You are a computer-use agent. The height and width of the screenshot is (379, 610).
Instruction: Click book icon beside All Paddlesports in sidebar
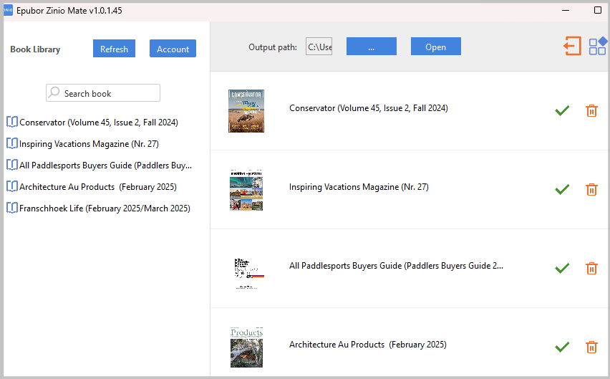point(12,165)
